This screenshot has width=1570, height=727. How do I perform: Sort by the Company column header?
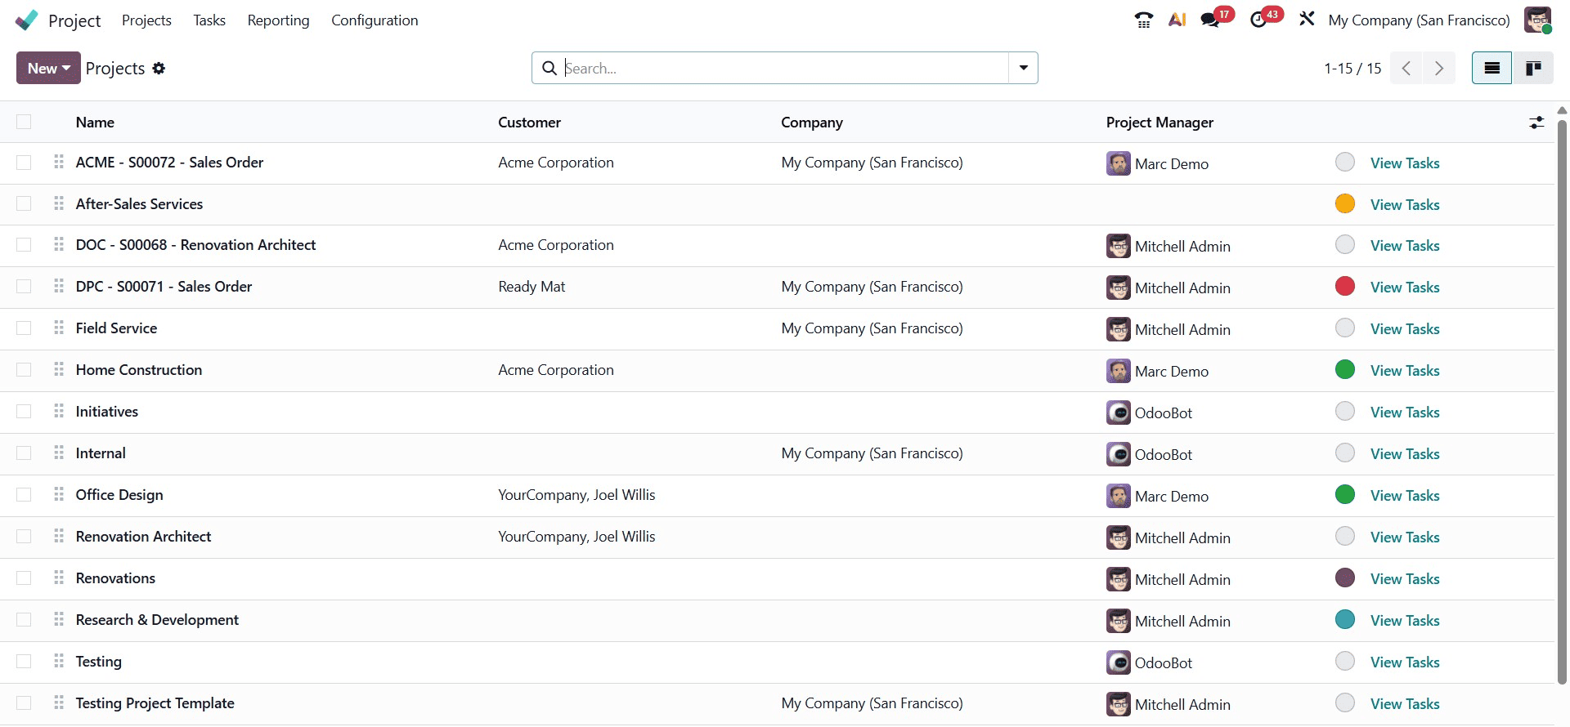tap(811, 123)
